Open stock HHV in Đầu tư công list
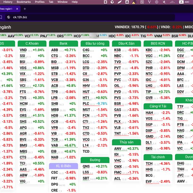Viewport: 193px width, 193px height. [x=86, y=86]
